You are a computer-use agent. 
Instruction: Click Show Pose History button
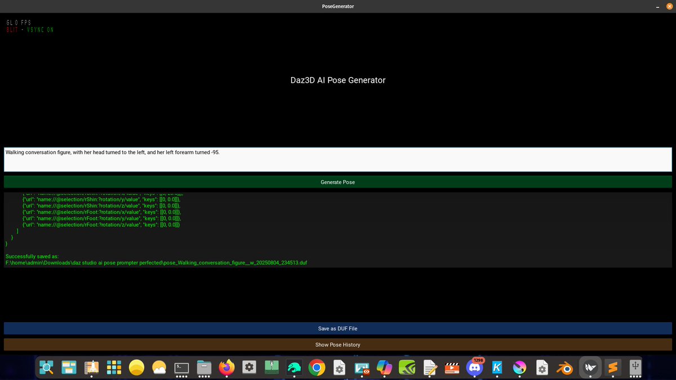pos(338,345)
